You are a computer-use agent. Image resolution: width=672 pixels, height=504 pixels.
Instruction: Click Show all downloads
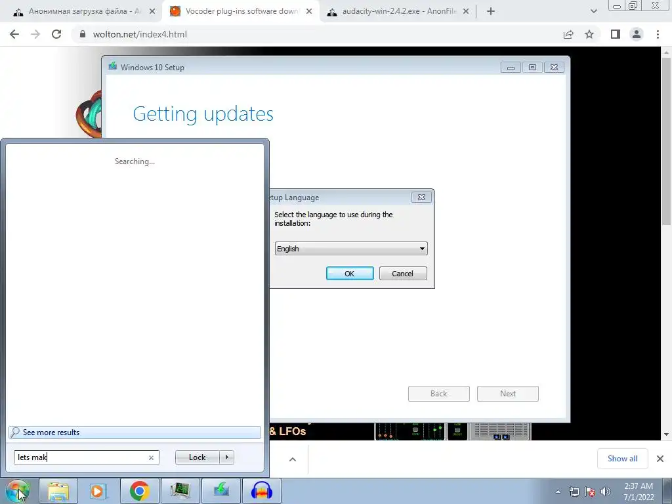click(622, 459)
